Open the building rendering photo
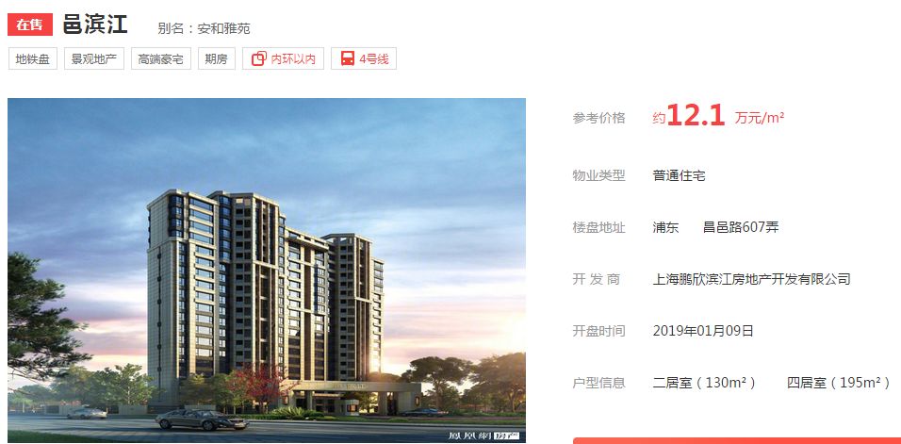Viewport: 901px width, 444px height. (x=267, y=271)
